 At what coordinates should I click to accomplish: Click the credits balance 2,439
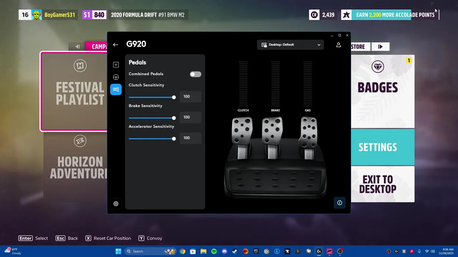click(328, 15)
